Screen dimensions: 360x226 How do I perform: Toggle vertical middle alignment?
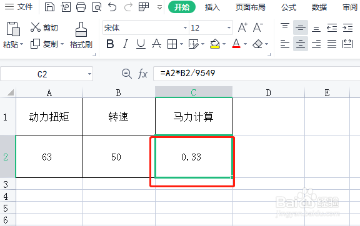300,27
